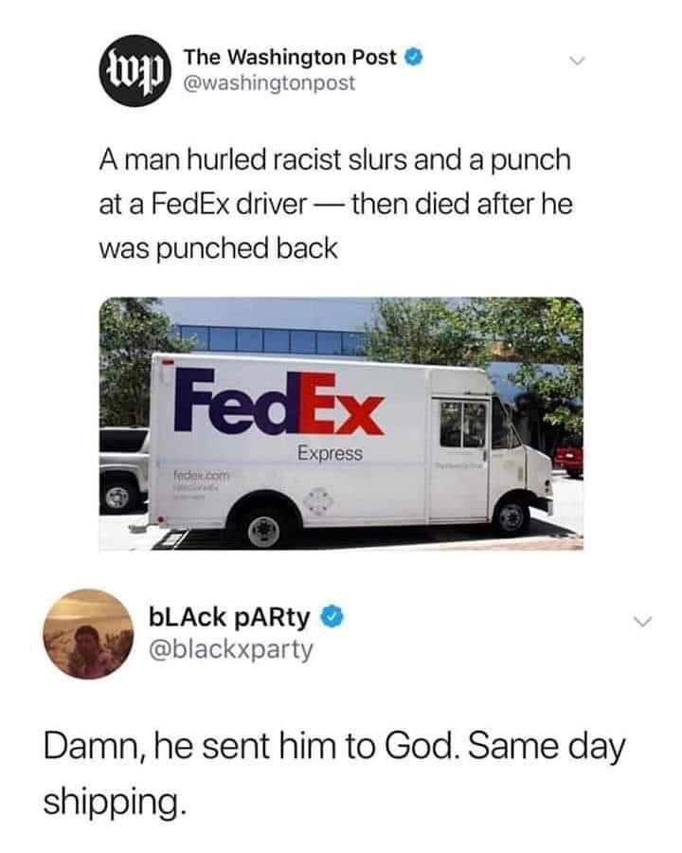682x853 pixels.
Task: Expand the Washington Post tweet options chevron
Action: pos(577,60)
